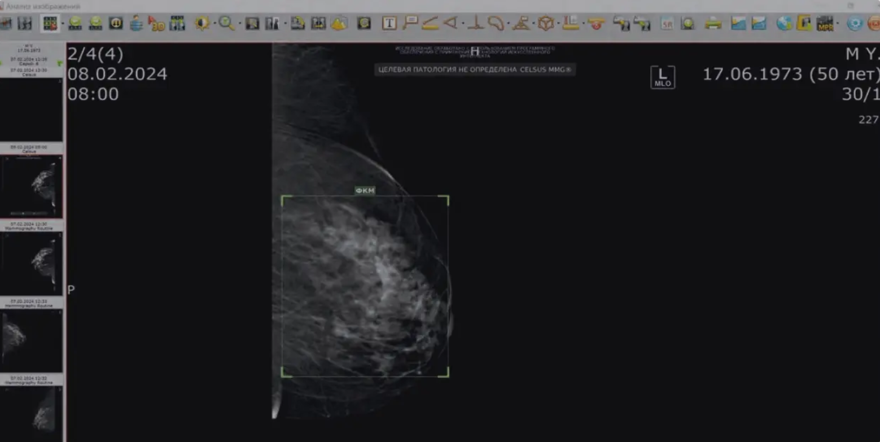Select the Text annotation tool
This screenshot has height=442, width=880.
(389, 23)
